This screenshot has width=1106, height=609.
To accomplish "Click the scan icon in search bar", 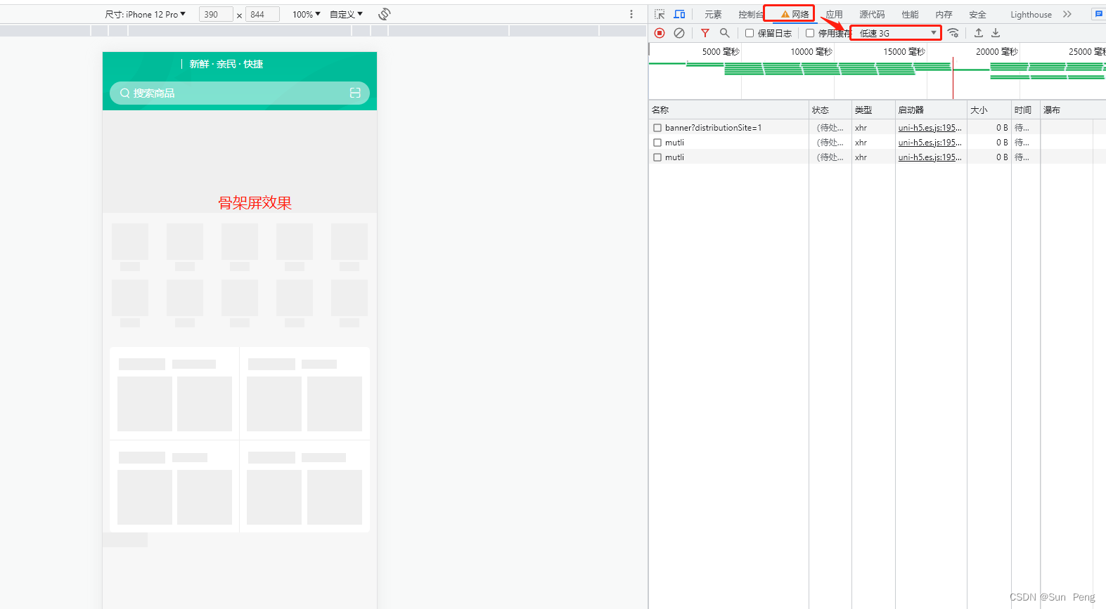I will (x=355, y=93).
